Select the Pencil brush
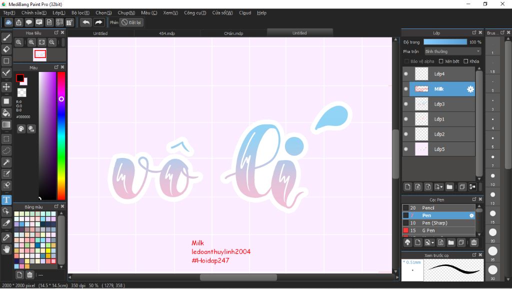Image resolution: width=512 pixels, height=289 pixels. [x=438, y=208]
